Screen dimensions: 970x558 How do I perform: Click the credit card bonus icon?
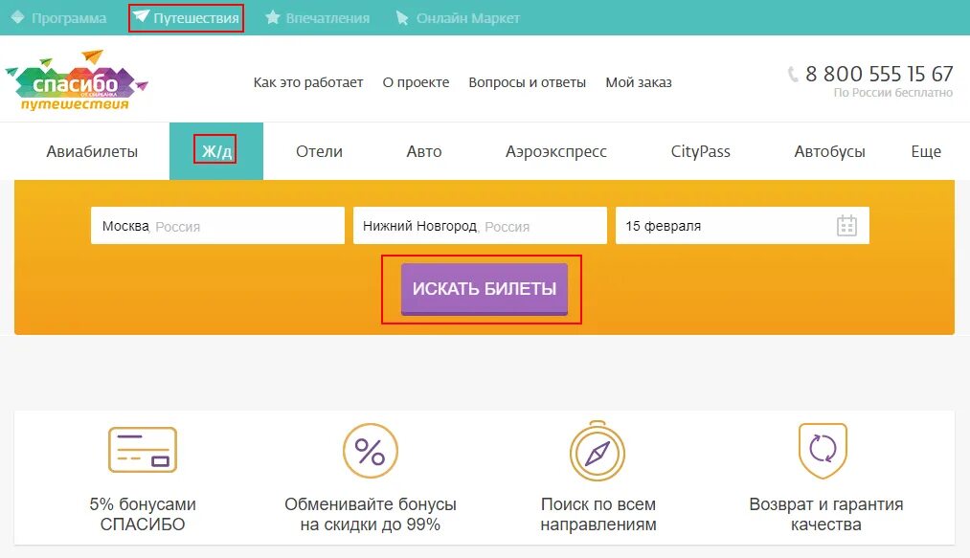(143, 450)
